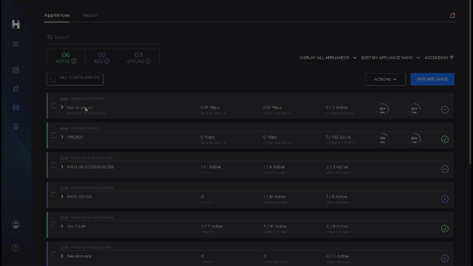Open the user account icon
Image resolution: width=473 pixels, height=266 pixels.
(16, 225)
